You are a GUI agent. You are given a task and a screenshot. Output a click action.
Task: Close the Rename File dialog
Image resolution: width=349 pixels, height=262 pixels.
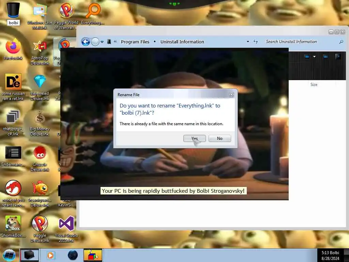point(231,95)
